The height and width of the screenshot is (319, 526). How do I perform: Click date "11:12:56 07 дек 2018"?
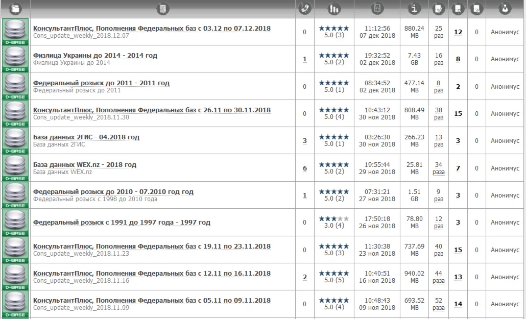tap(377, 32)
